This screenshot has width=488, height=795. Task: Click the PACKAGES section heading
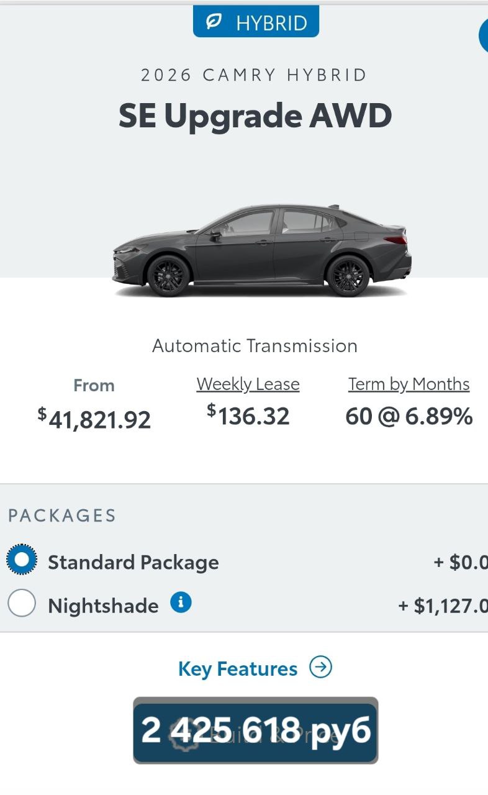click(x=62, y=516)
